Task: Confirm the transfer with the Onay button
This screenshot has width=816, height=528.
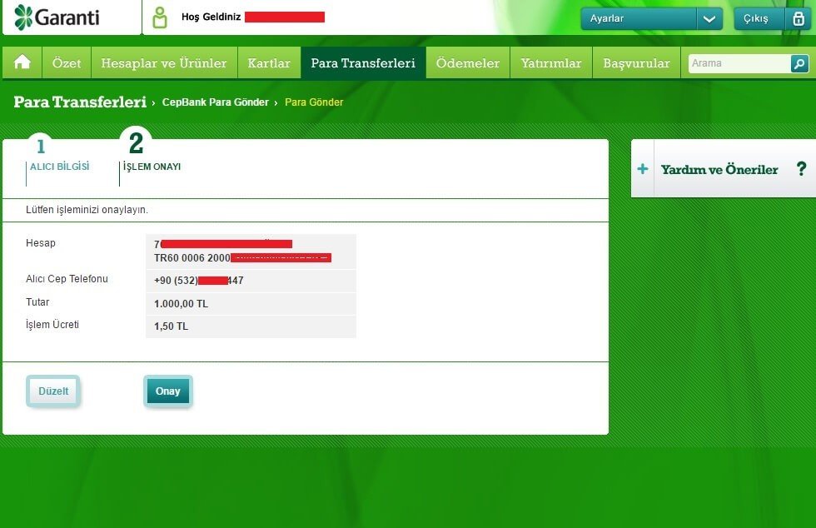Action: point(167,391)
